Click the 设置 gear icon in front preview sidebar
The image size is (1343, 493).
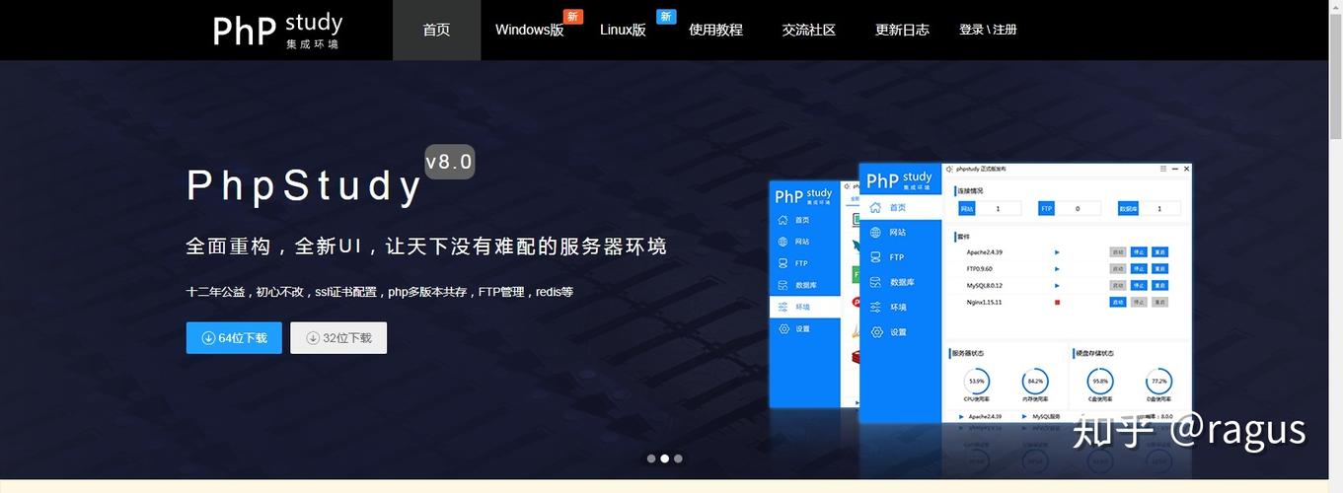875,332
